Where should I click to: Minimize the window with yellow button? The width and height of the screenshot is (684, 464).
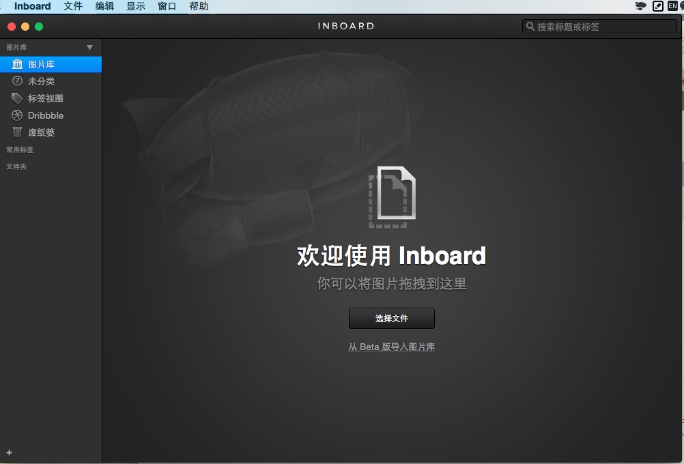(25, 27)
